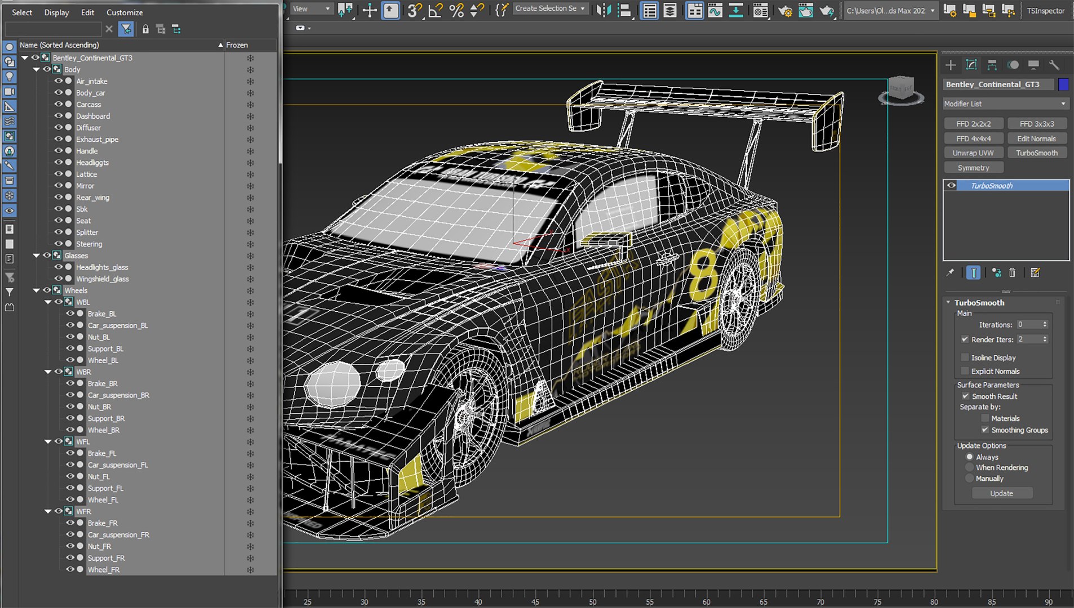
Task: Collapse the WBL wheel group
Action: click(x=48, y=302)
